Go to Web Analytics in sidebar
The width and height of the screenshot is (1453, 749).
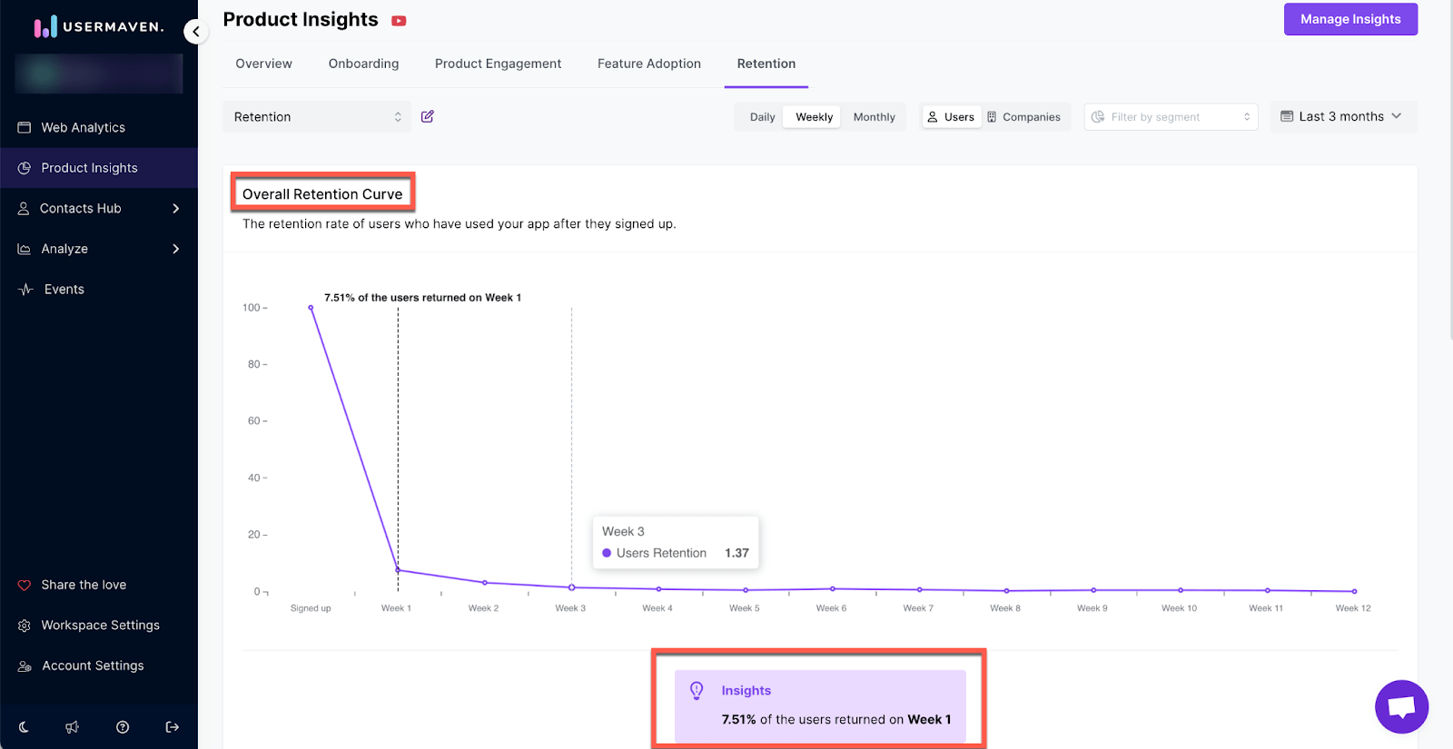click(83, 128)
